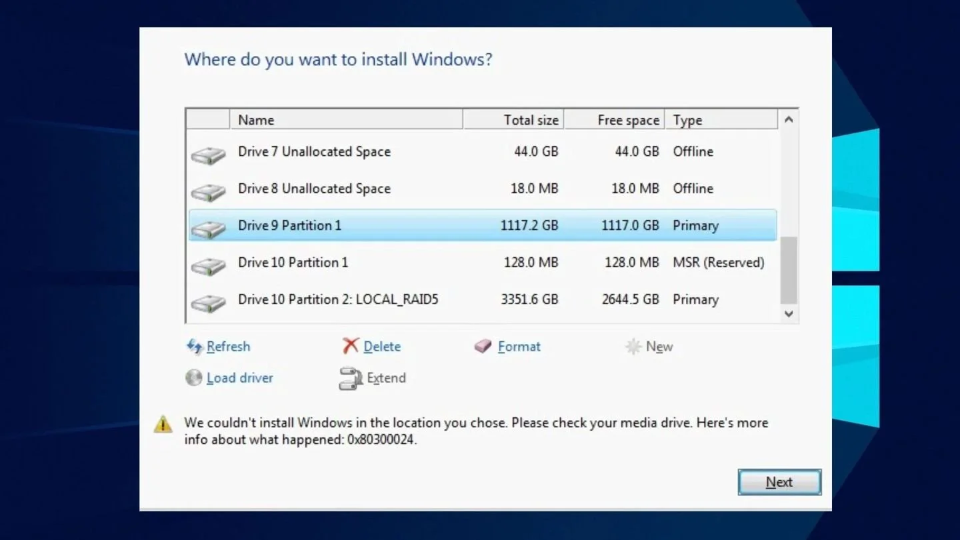The height and width of the screenshot is (540, 960).
Task: Click the MSR (Reserved) type cell
Action: point(719,263)
